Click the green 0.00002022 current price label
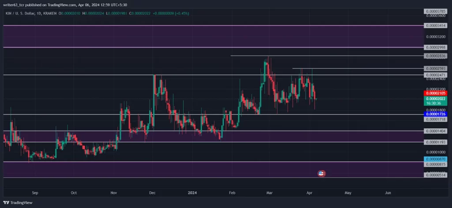Viewport: 452px width, 208px height. [435, 99]
